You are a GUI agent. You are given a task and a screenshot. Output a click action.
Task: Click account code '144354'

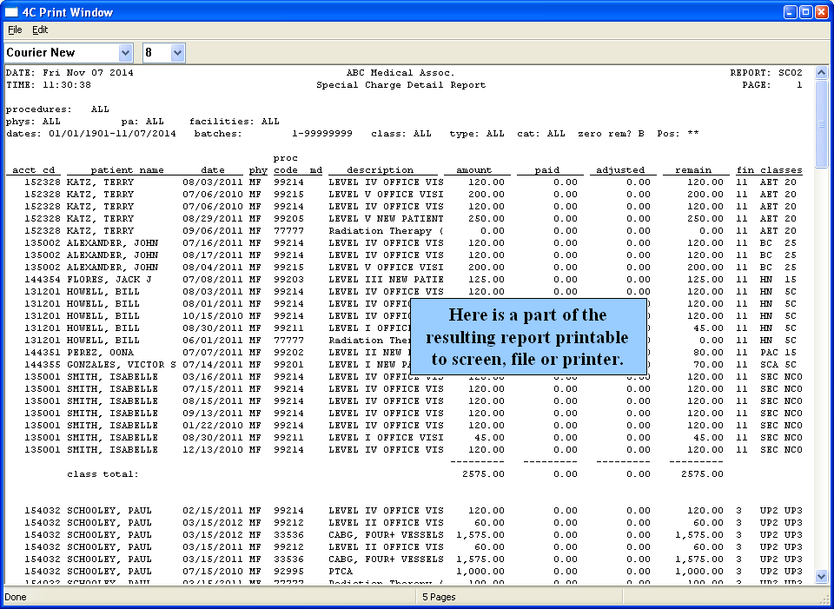point(43,280)
